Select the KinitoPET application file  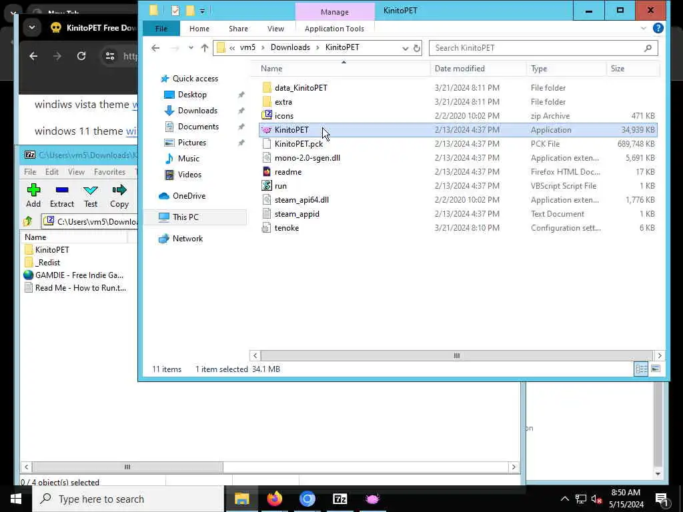click(458, 130)
